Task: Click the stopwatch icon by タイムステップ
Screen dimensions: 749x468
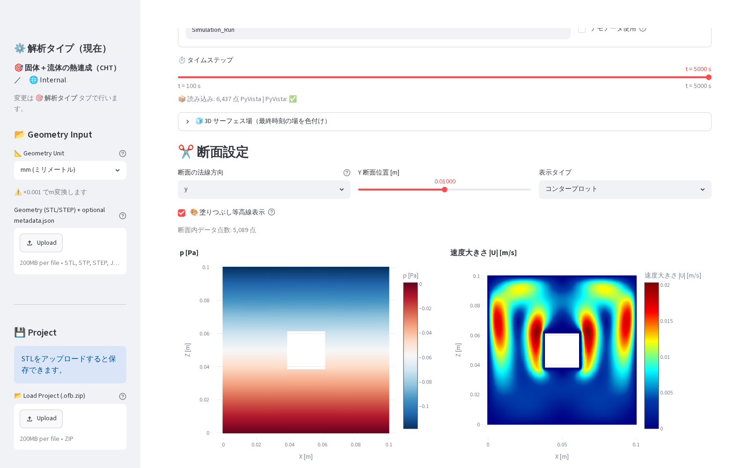Action: point(182,60)
